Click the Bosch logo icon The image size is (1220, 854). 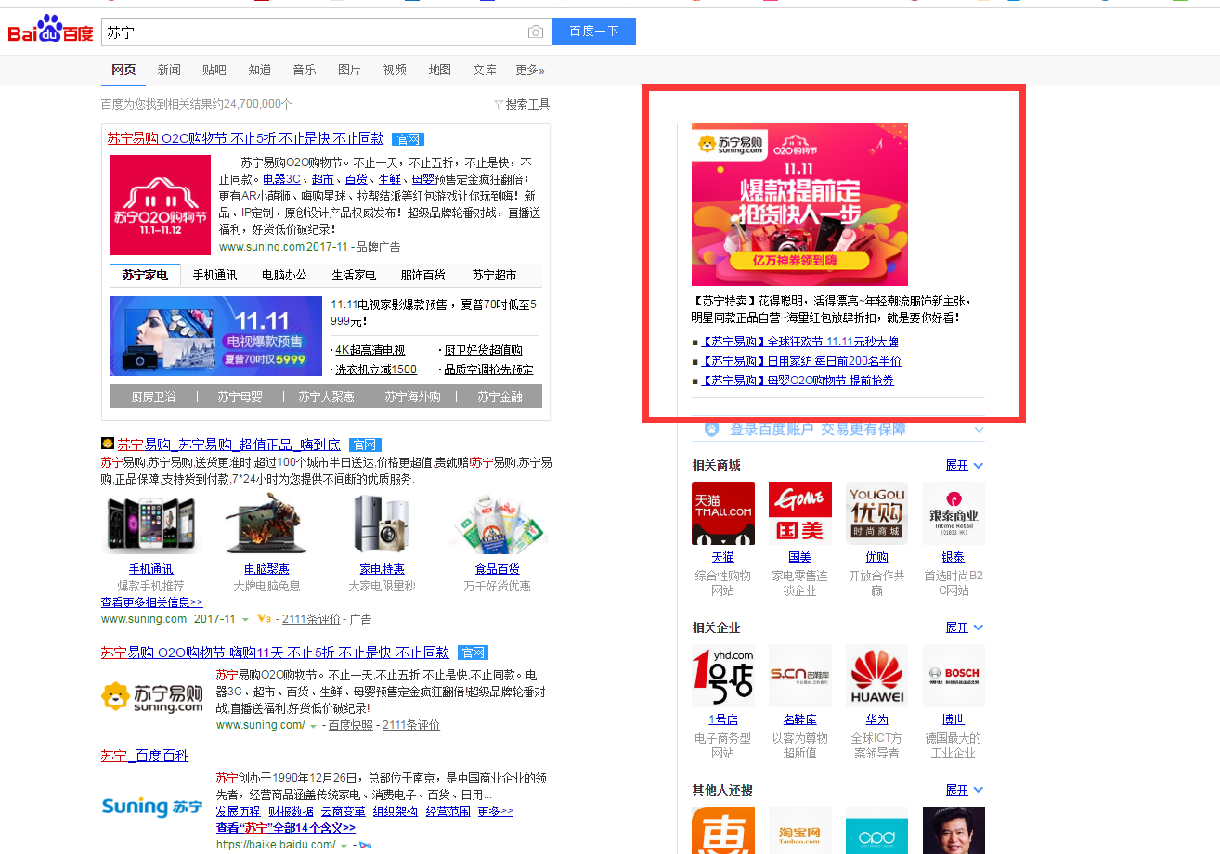[954, 676]
